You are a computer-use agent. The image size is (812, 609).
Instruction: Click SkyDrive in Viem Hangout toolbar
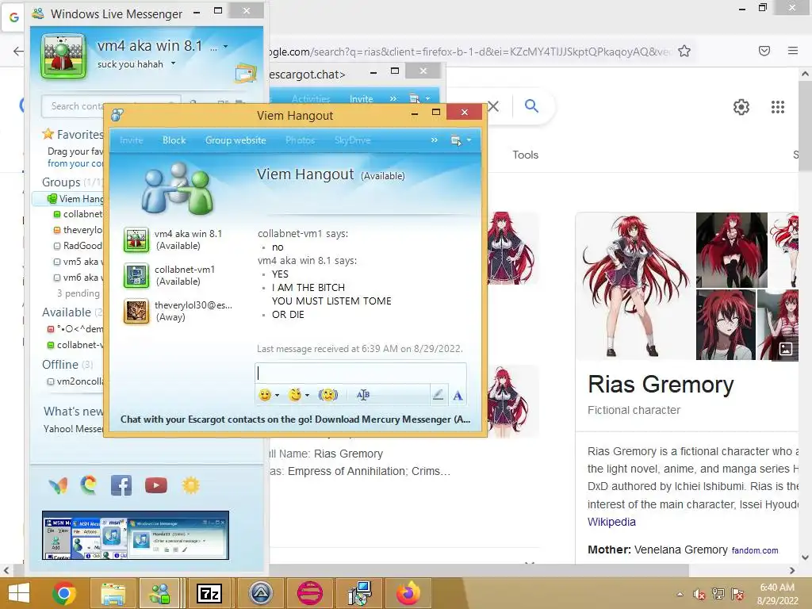click(x=352, y=140)
